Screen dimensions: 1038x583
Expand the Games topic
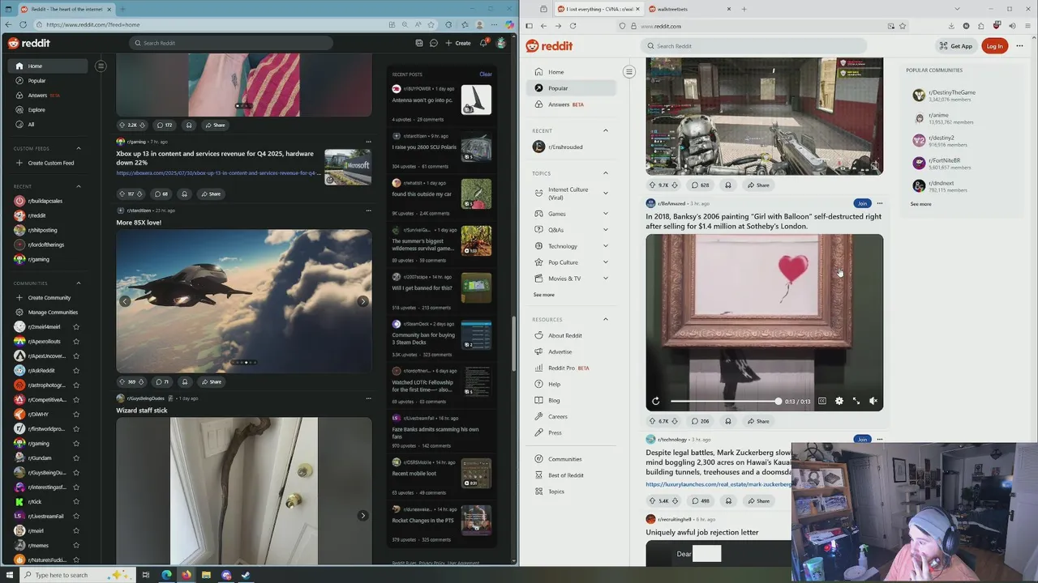coord(605,214)
